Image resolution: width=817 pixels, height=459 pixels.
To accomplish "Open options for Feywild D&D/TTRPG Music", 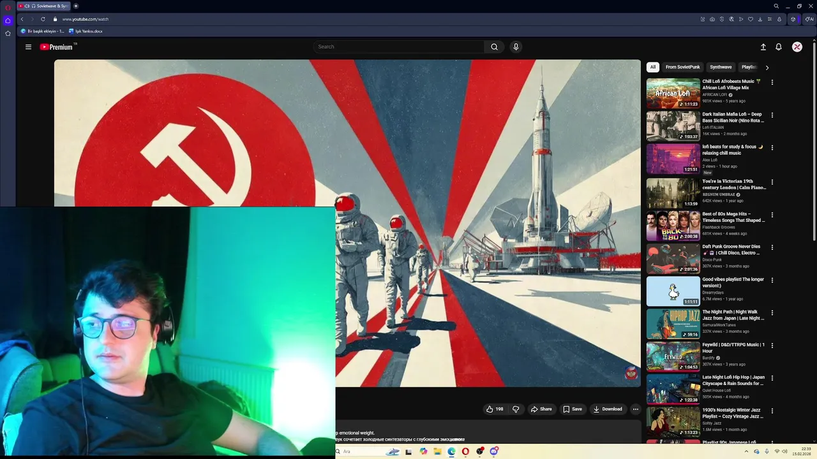I will [772, 346].
